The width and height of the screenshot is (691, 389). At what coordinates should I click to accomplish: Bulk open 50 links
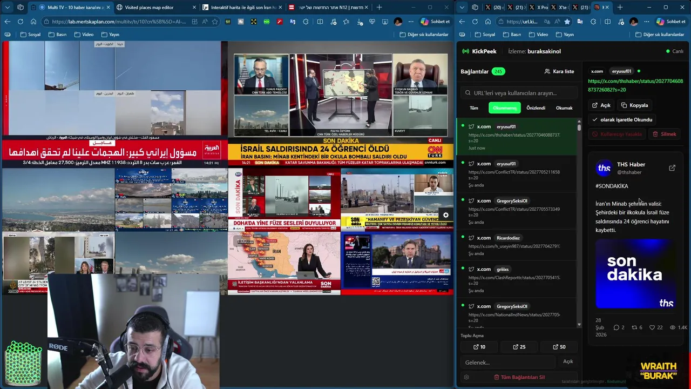559,347
